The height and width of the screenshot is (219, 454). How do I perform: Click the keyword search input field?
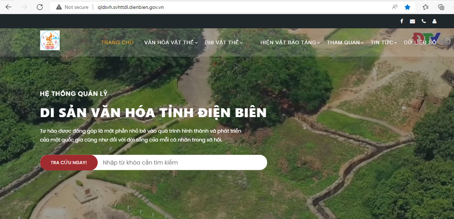point(181,163)
